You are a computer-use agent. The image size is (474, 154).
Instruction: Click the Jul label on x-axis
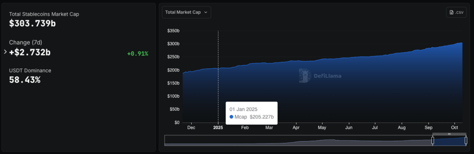375,128
